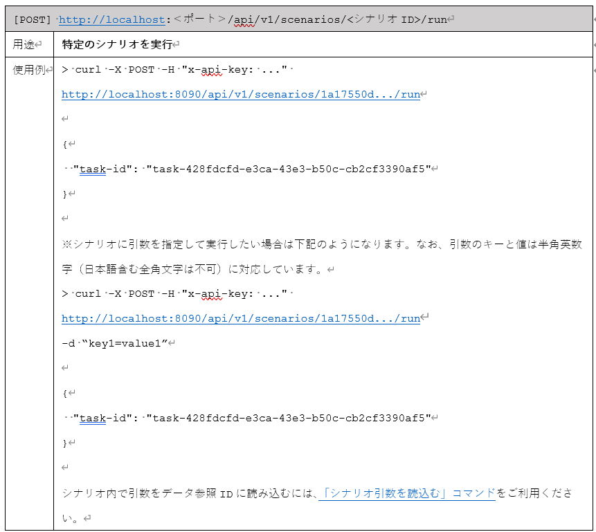Click the 特定のシナリオを実行 text

click(117, 44)
